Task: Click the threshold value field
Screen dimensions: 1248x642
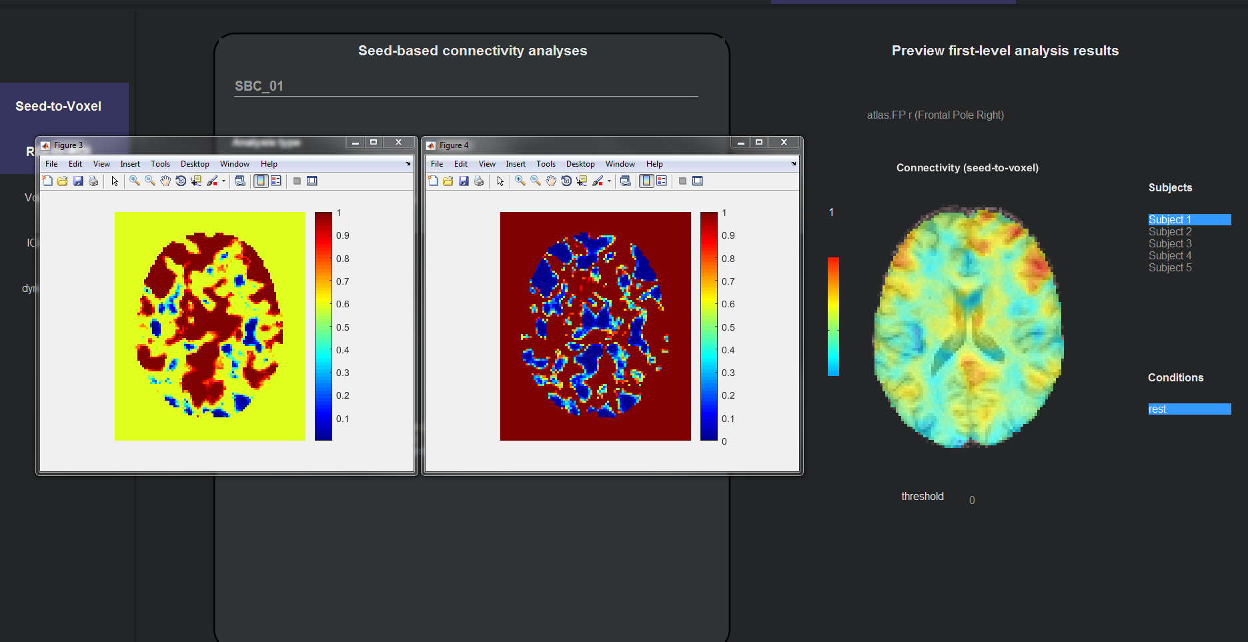Action: 972,500
